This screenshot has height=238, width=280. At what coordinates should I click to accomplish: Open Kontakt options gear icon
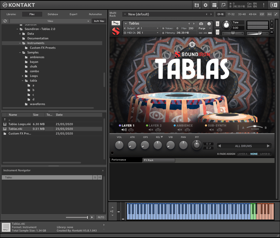pos(205,5)
